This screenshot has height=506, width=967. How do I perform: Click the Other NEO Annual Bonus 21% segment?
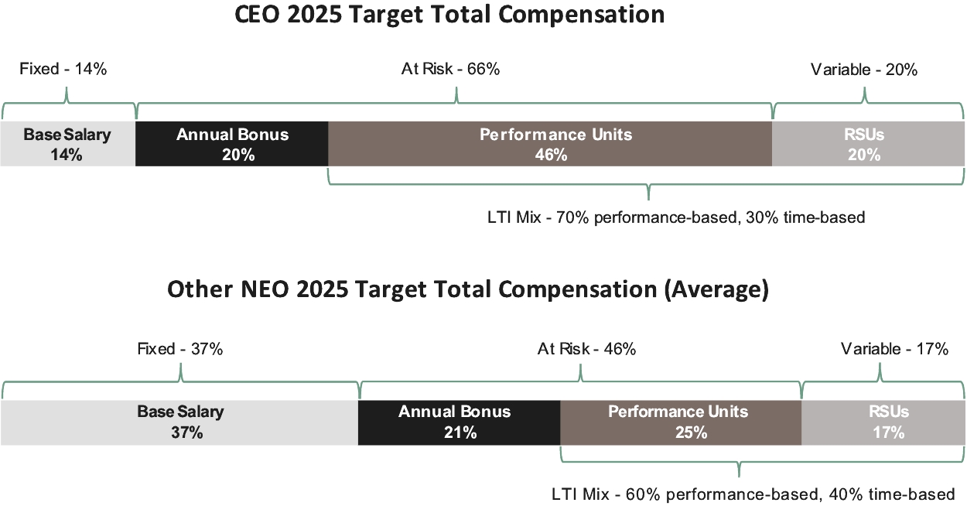pos(459,422)
